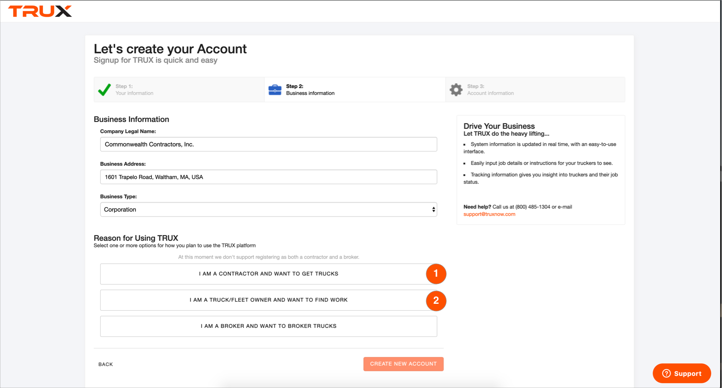Click the Business Address input field
722x388 pixels.
tap(268, 177)
